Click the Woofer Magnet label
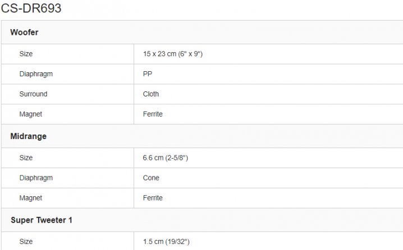This screenshot has height=250, width=403. coord(30,114)
